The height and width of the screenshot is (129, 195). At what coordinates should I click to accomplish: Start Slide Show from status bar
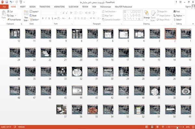[163, 127]
